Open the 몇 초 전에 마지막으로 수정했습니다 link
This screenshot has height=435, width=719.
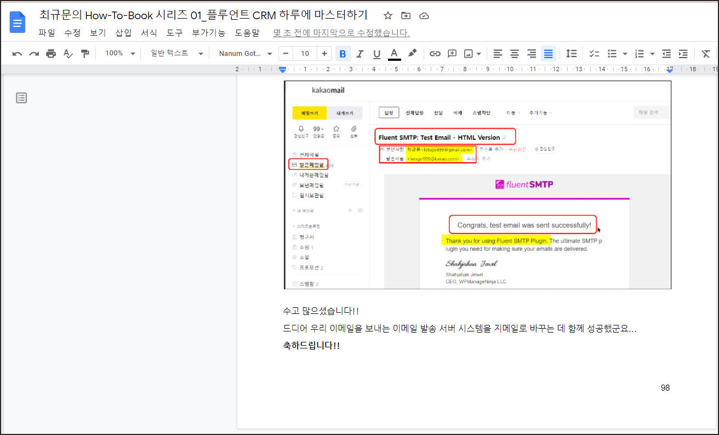click(x=341, y=33)
